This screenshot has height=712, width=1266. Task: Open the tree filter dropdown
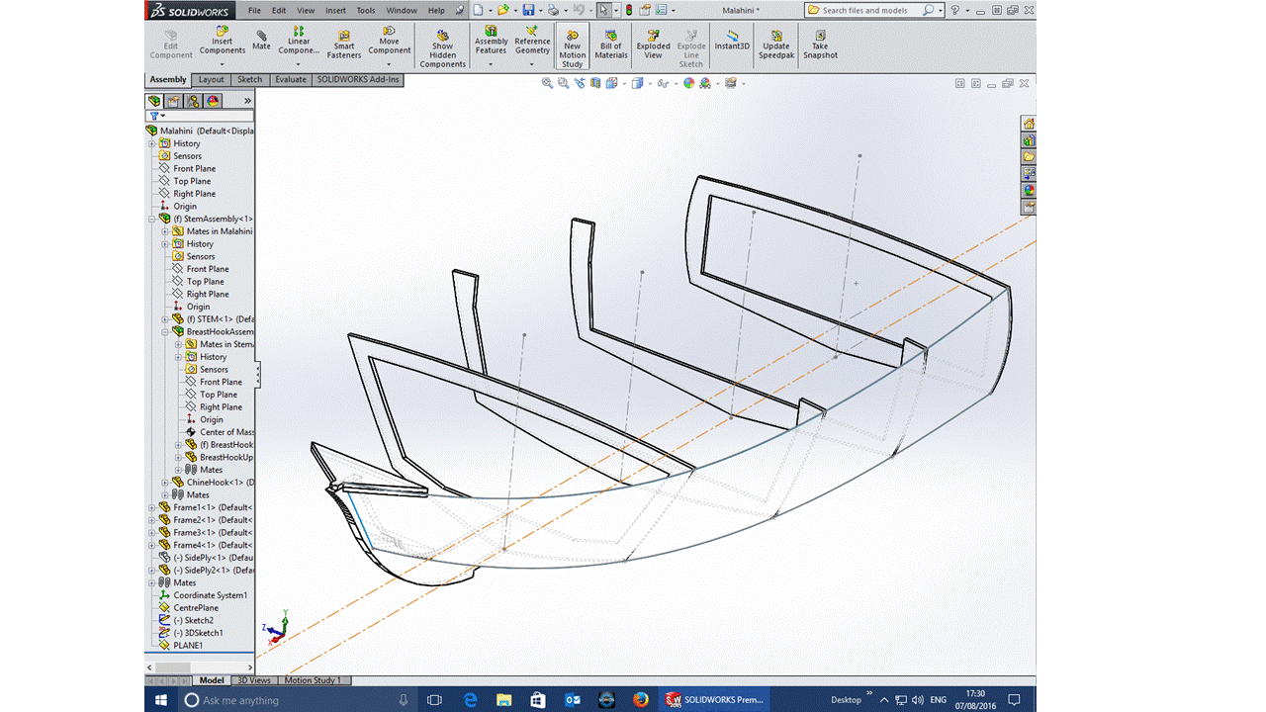click(157, 116)
